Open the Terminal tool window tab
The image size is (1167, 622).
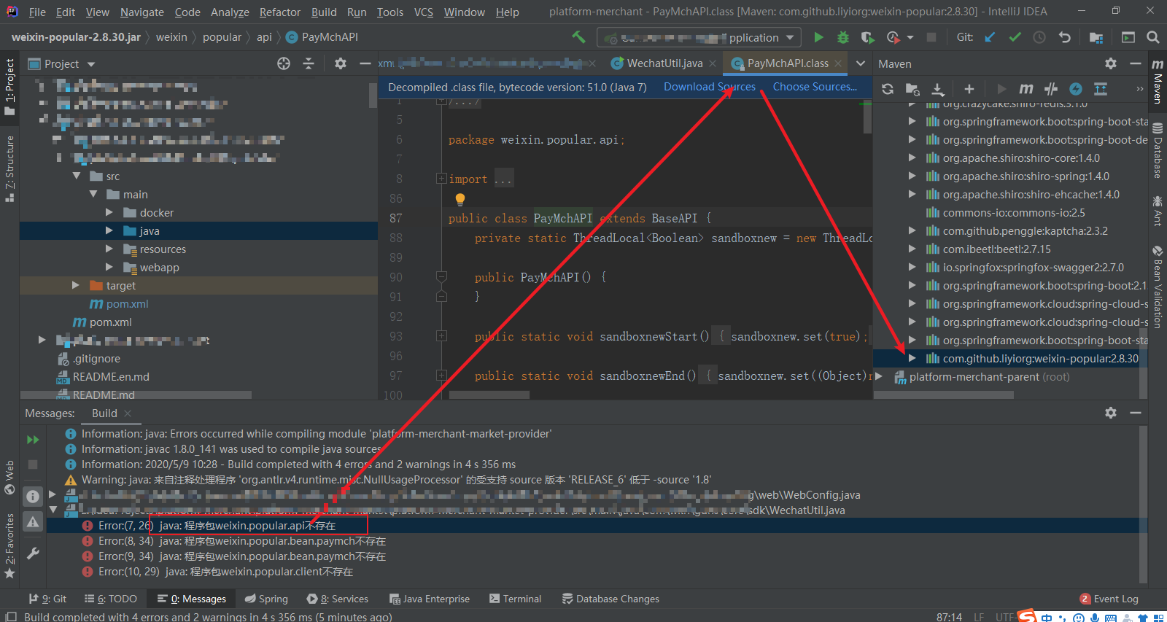(515, 599)
